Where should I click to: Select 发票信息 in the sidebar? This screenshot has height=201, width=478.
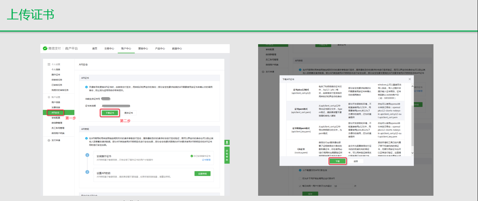pyautogui.click(x=56, y=107)
